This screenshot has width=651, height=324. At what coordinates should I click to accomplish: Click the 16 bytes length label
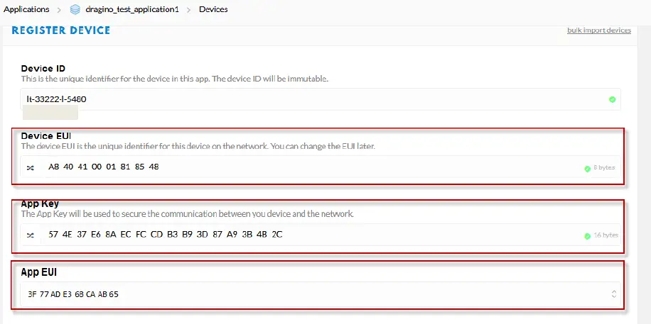coord(606,235)
